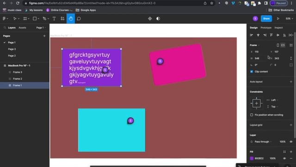Click Align bottom icon

pyautogui.click(x=284, y=35)
